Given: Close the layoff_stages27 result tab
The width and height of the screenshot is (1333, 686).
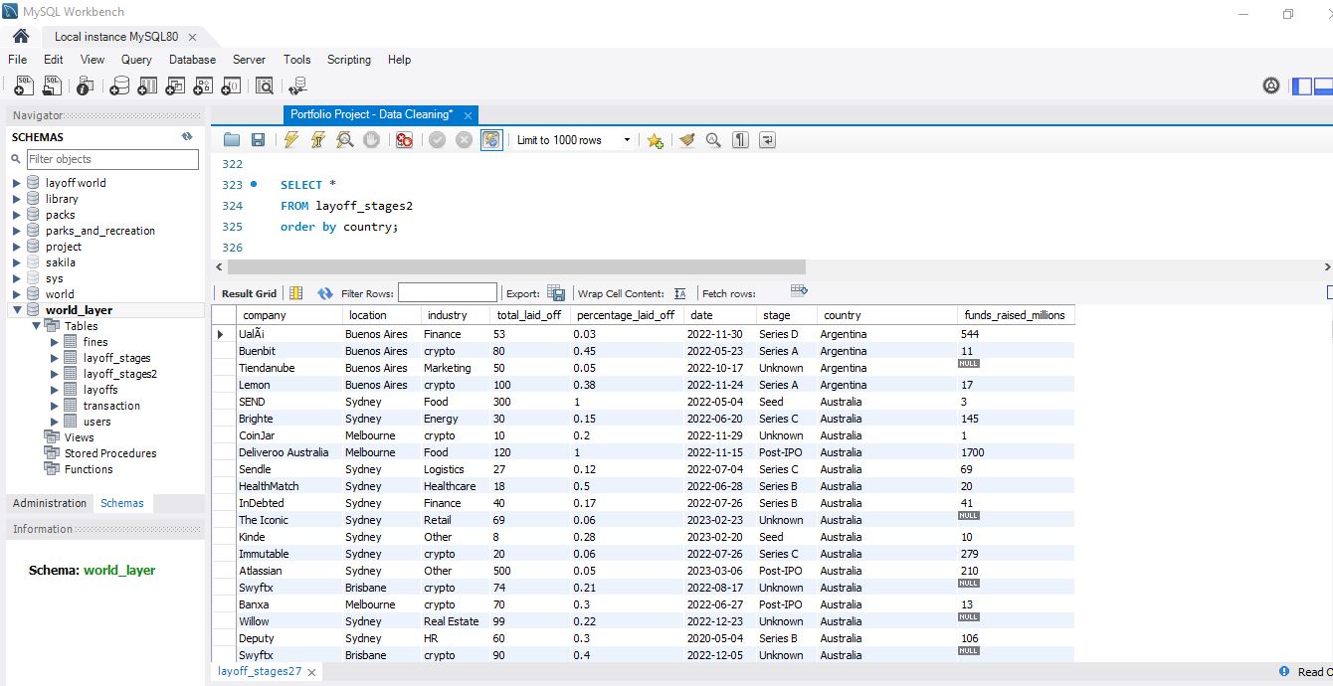Looking at the screenshot, I should click(x=311, y=672).
